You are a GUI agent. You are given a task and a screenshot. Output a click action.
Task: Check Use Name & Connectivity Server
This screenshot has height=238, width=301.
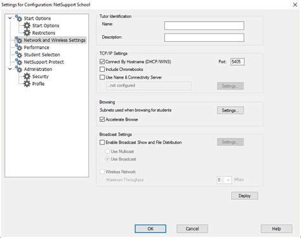tap(102, 77)
